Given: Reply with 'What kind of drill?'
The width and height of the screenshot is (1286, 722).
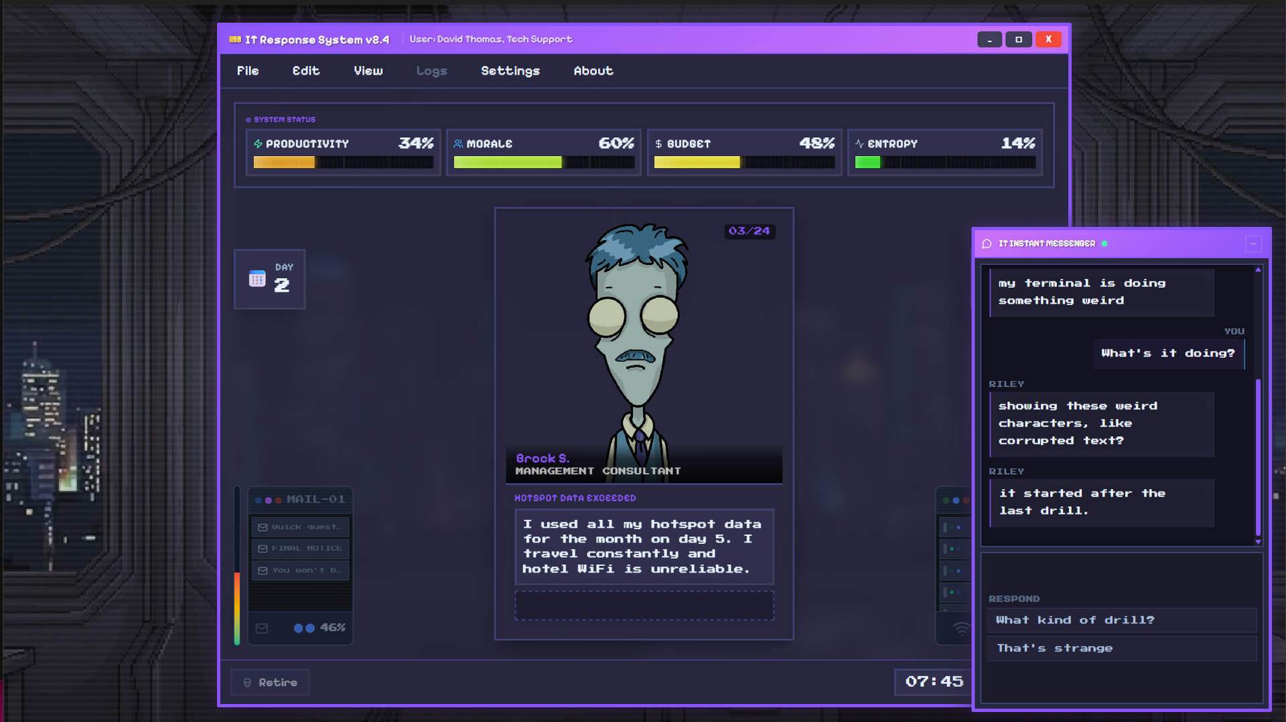Looking at the screenshot, I should [1121, 620].
